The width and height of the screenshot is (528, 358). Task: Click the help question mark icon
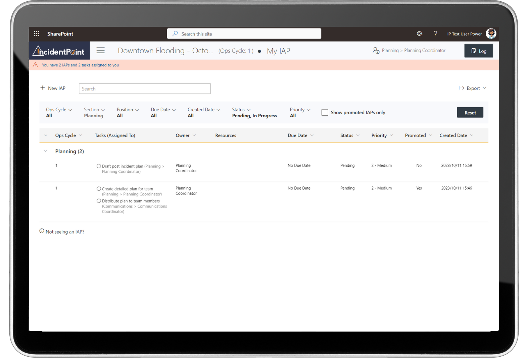tap(435, 34)
